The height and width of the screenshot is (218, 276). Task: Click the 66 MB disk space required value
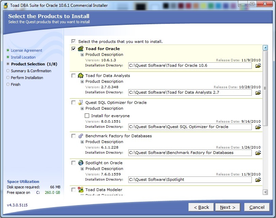click(x=55, y=187)
